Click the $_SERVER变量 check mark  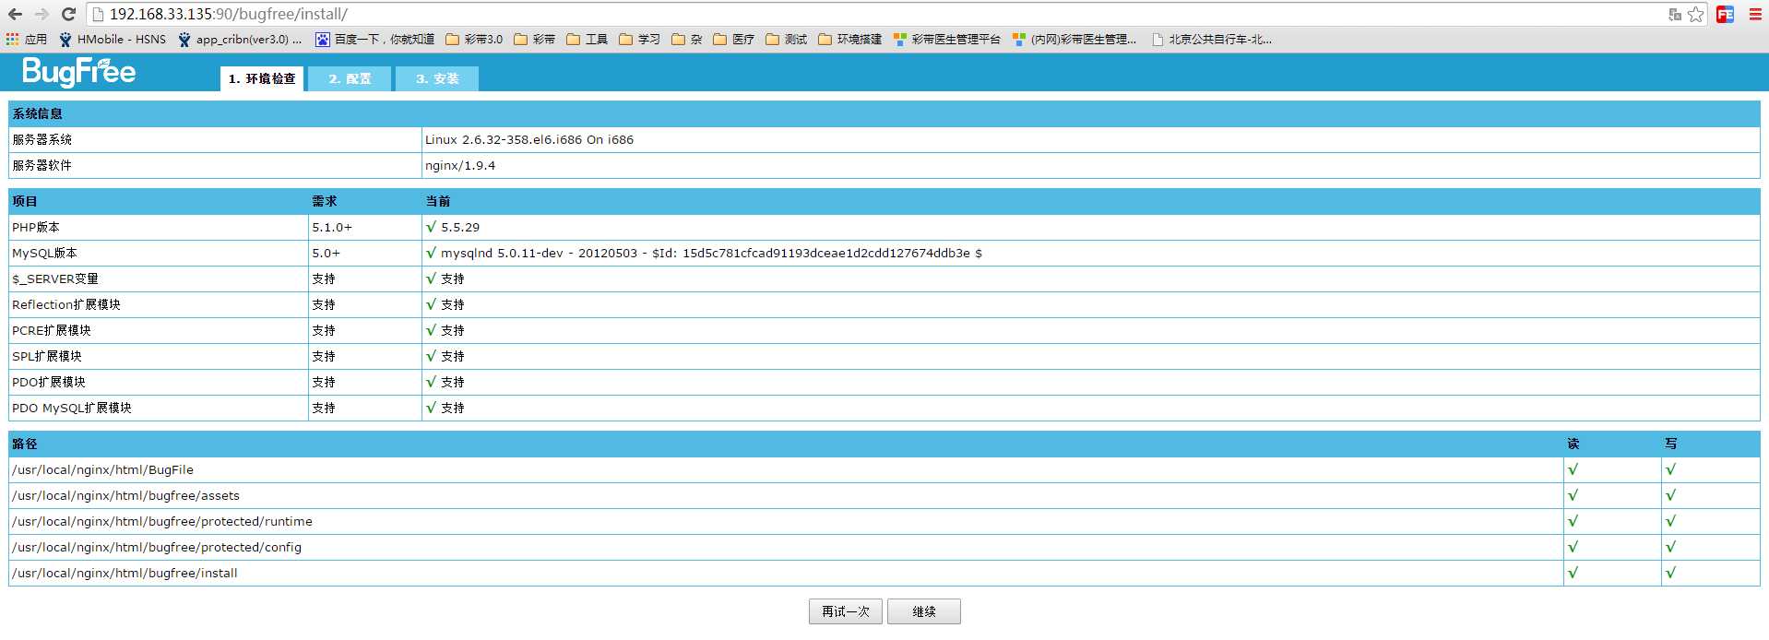click(x=431, y=279)
